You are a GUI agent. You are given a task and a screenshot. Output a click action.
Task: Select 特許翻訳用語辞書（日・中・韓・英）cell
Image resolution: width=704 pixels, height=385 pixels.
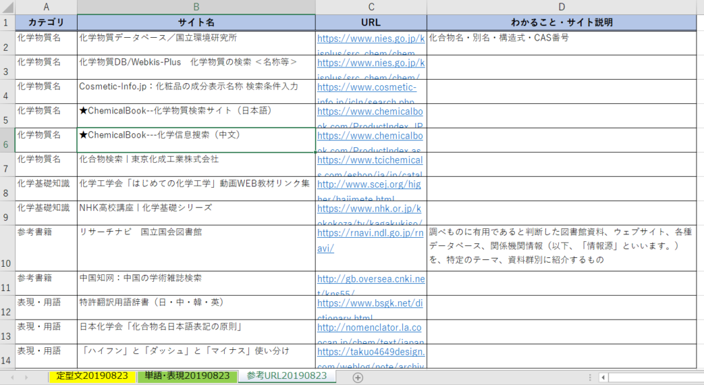196,307
